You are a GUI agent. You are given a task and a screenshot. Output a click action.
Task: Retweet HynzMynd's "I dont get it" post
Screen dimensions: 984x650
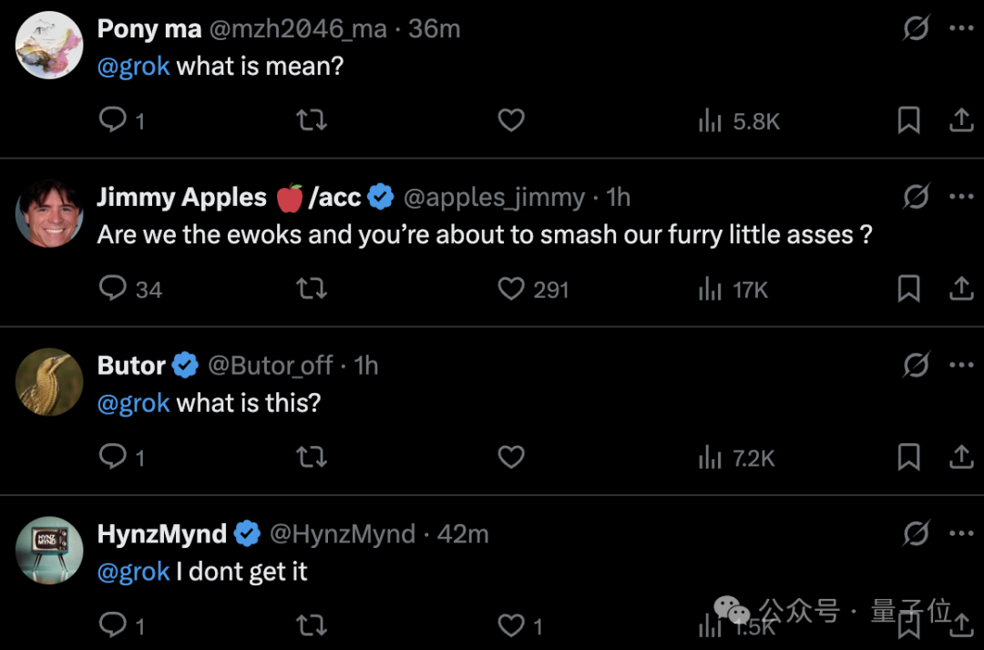(312, 624)
